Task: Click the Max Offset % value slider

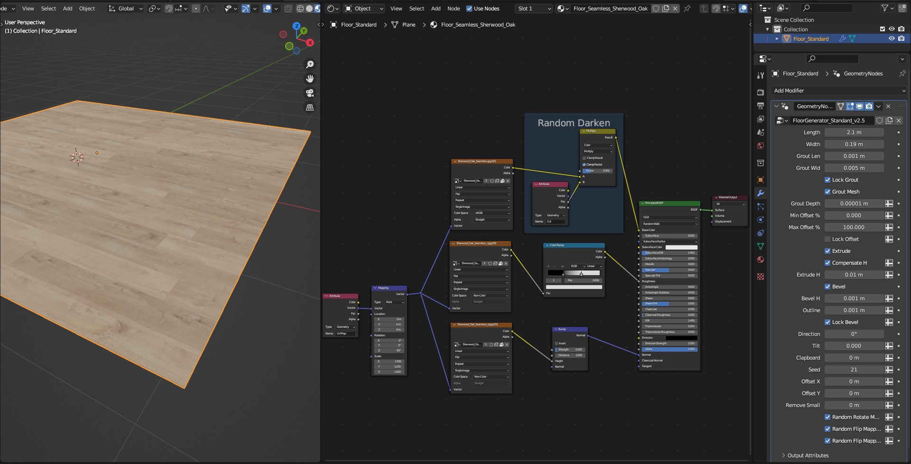Action: pyautogui.click(x=854, y=227)
